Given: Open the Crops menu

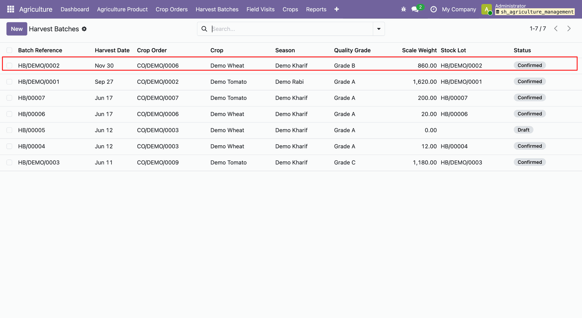Looking at the screenshot, I should pyautogui.click(x=290, y=9).
